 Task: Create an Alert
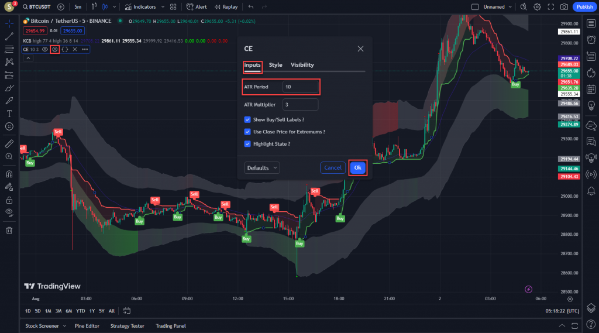coord(197,7)
